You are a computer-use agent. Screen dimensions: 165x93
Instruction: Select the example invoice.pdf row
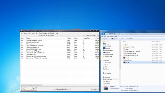[x=60, y=58]
